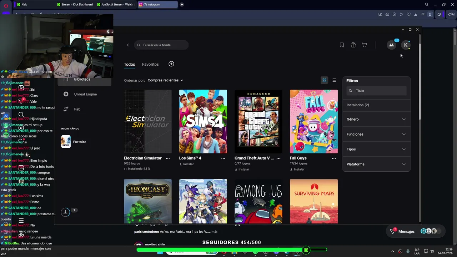Viewport: 457px width, 257px height.
Task: Expand the Funciones filter
Action: click(376, 134)
